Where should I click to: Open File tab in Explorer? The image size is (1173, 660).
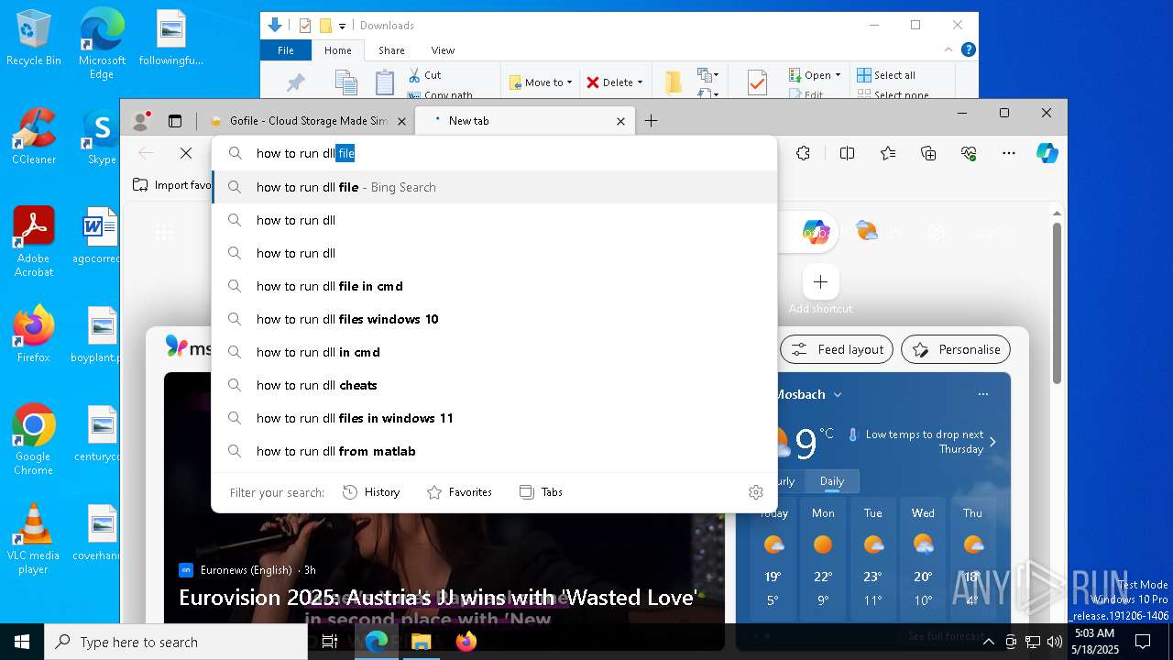click(x=286, y=50)
